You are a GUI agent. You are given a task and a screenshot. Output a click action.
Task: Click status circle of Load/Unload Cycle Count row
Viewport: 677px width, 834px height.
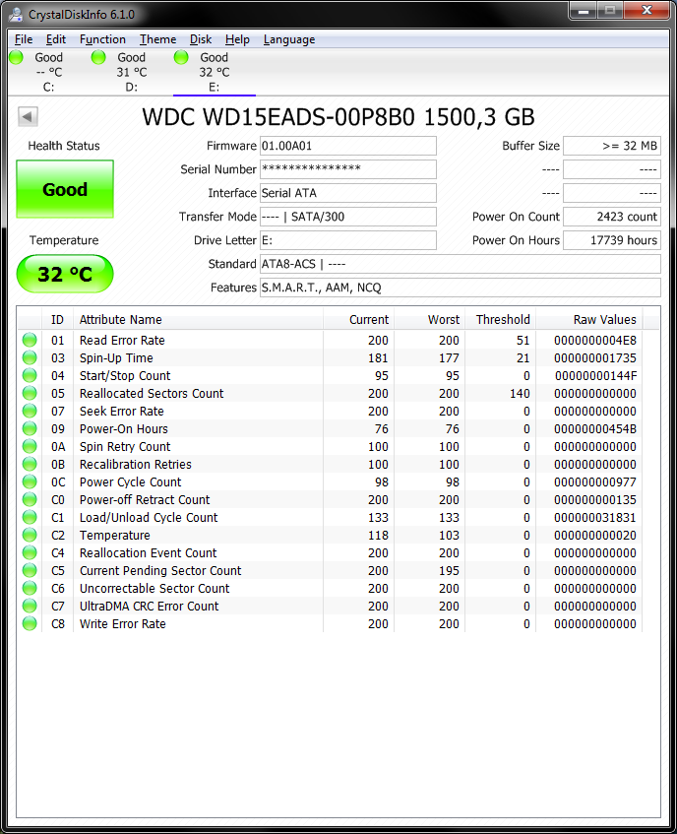click(x=30, y=517)
